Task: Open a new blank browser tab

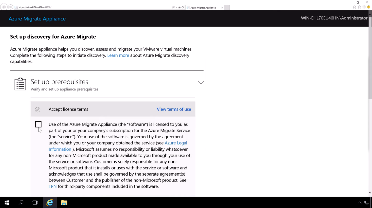Action: point(227,8)
